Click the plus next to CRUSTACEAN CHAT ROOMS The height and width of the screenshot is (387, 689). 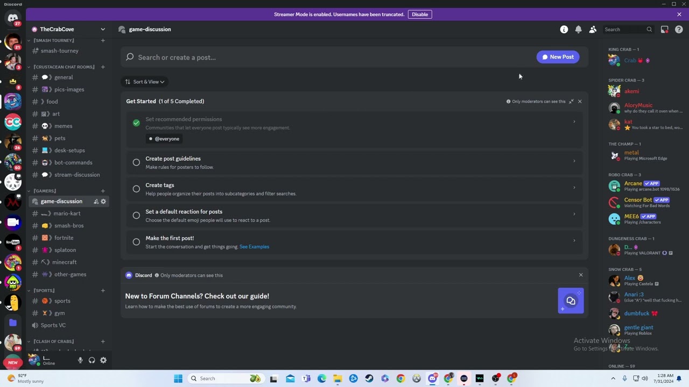[103, 67]
